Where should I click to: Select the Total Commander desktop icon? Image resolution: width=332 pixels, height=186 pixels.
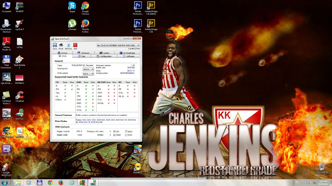point(7,62)
